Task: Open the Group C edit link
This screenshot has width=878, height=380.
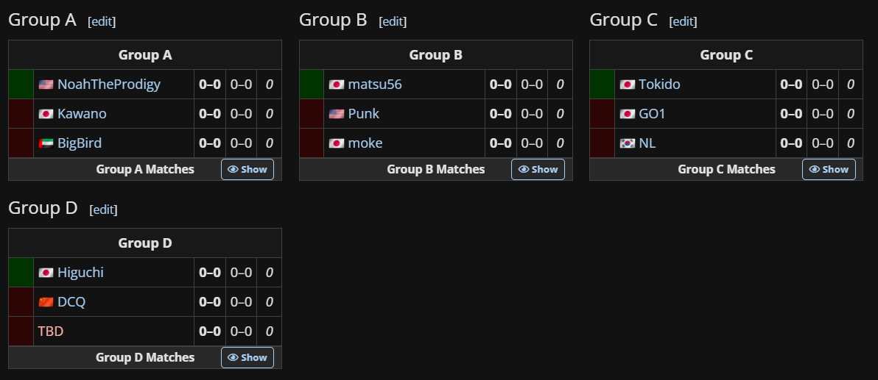Action: coord(683,21)
